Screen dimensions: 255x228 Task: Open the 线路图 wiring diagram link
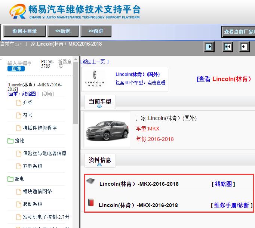223,184
